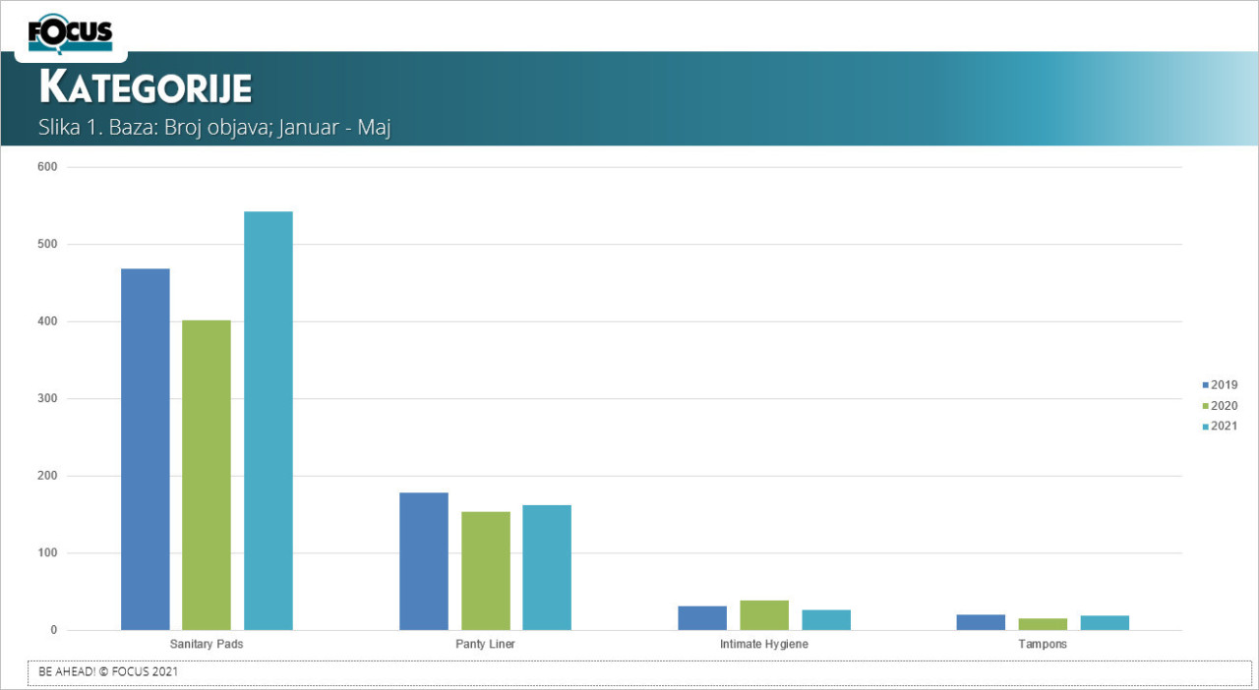Image resolution: width=1259 pixels, height=690 pixels.
Task: Click the FOCUS logo at top left
Action: click(x=70, y=34)
